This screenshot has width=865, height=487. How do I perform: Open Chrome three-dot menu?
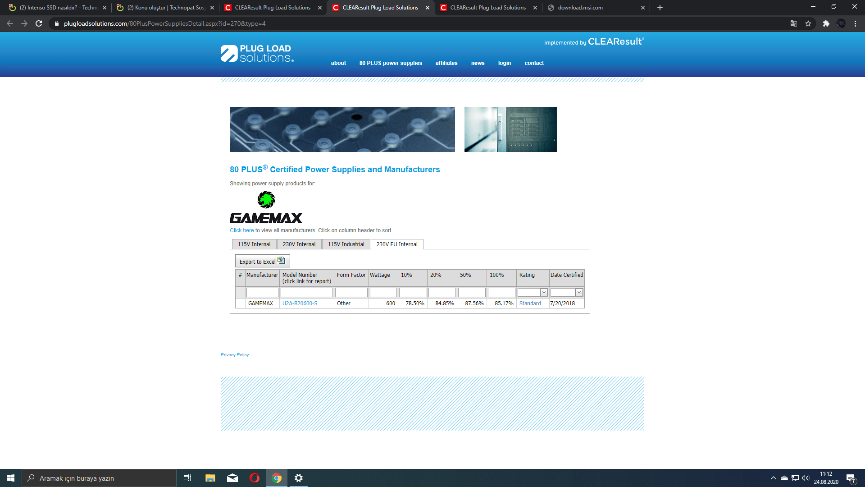[x=855, y=23]
